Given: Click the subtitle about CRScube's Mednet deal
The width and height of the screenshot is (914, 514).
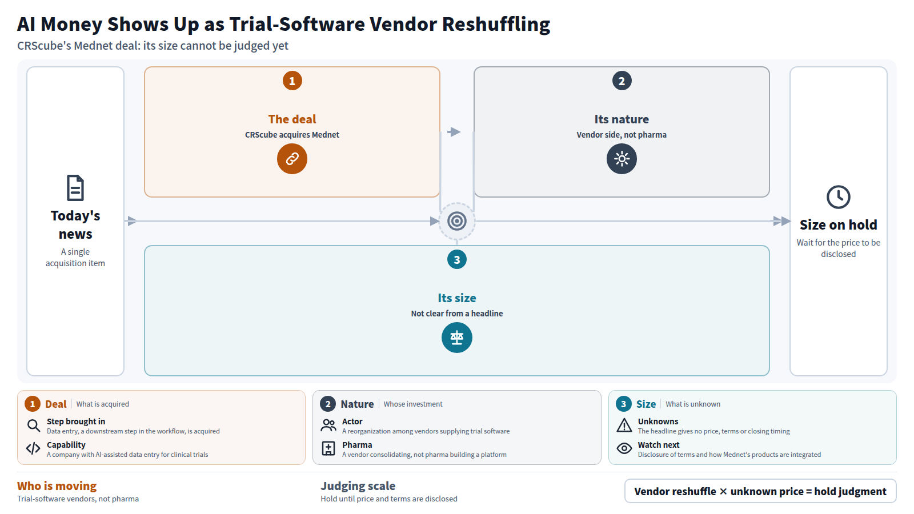Looking at the screenshot, I should point(153,46).
